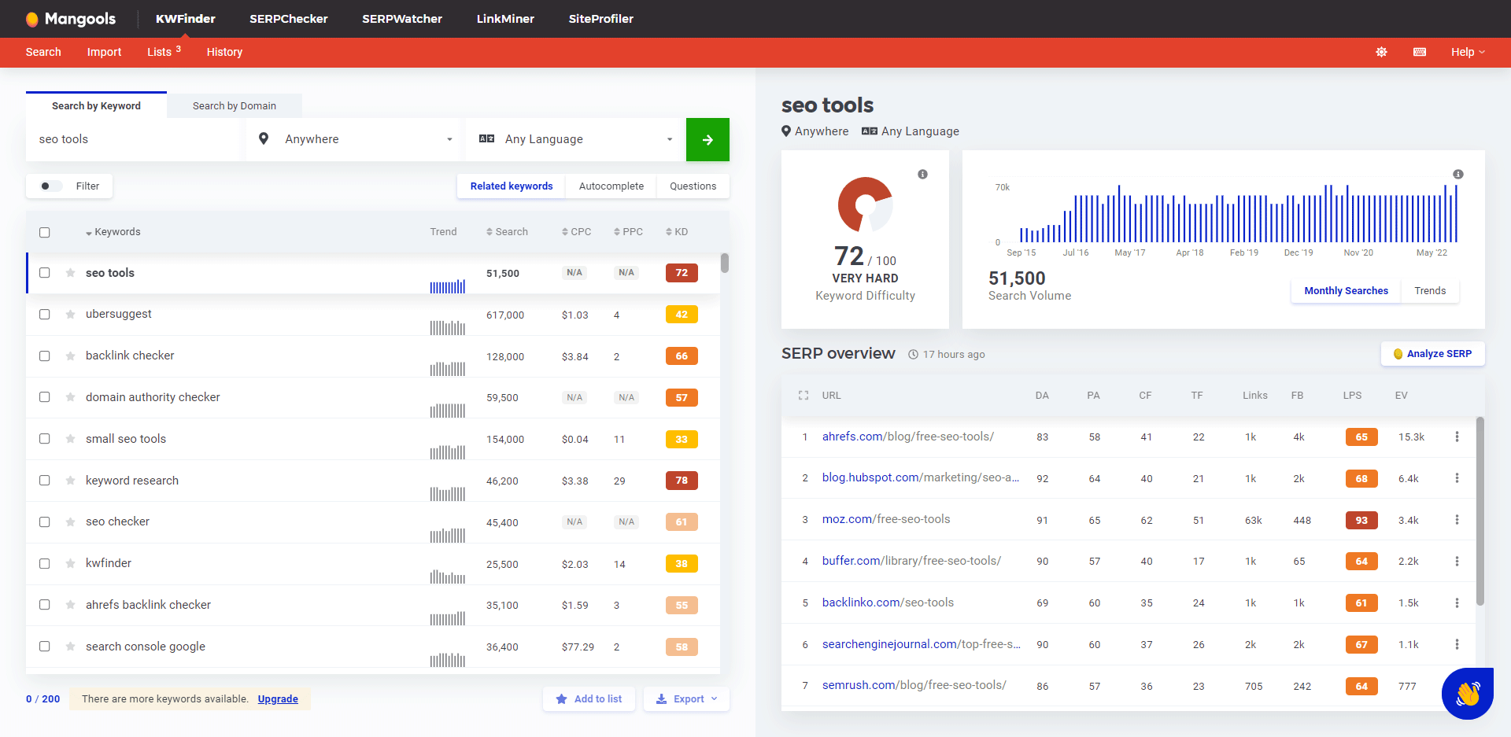
Task: Open more options for buffer.com result
Action: [x=1457, y=562]
